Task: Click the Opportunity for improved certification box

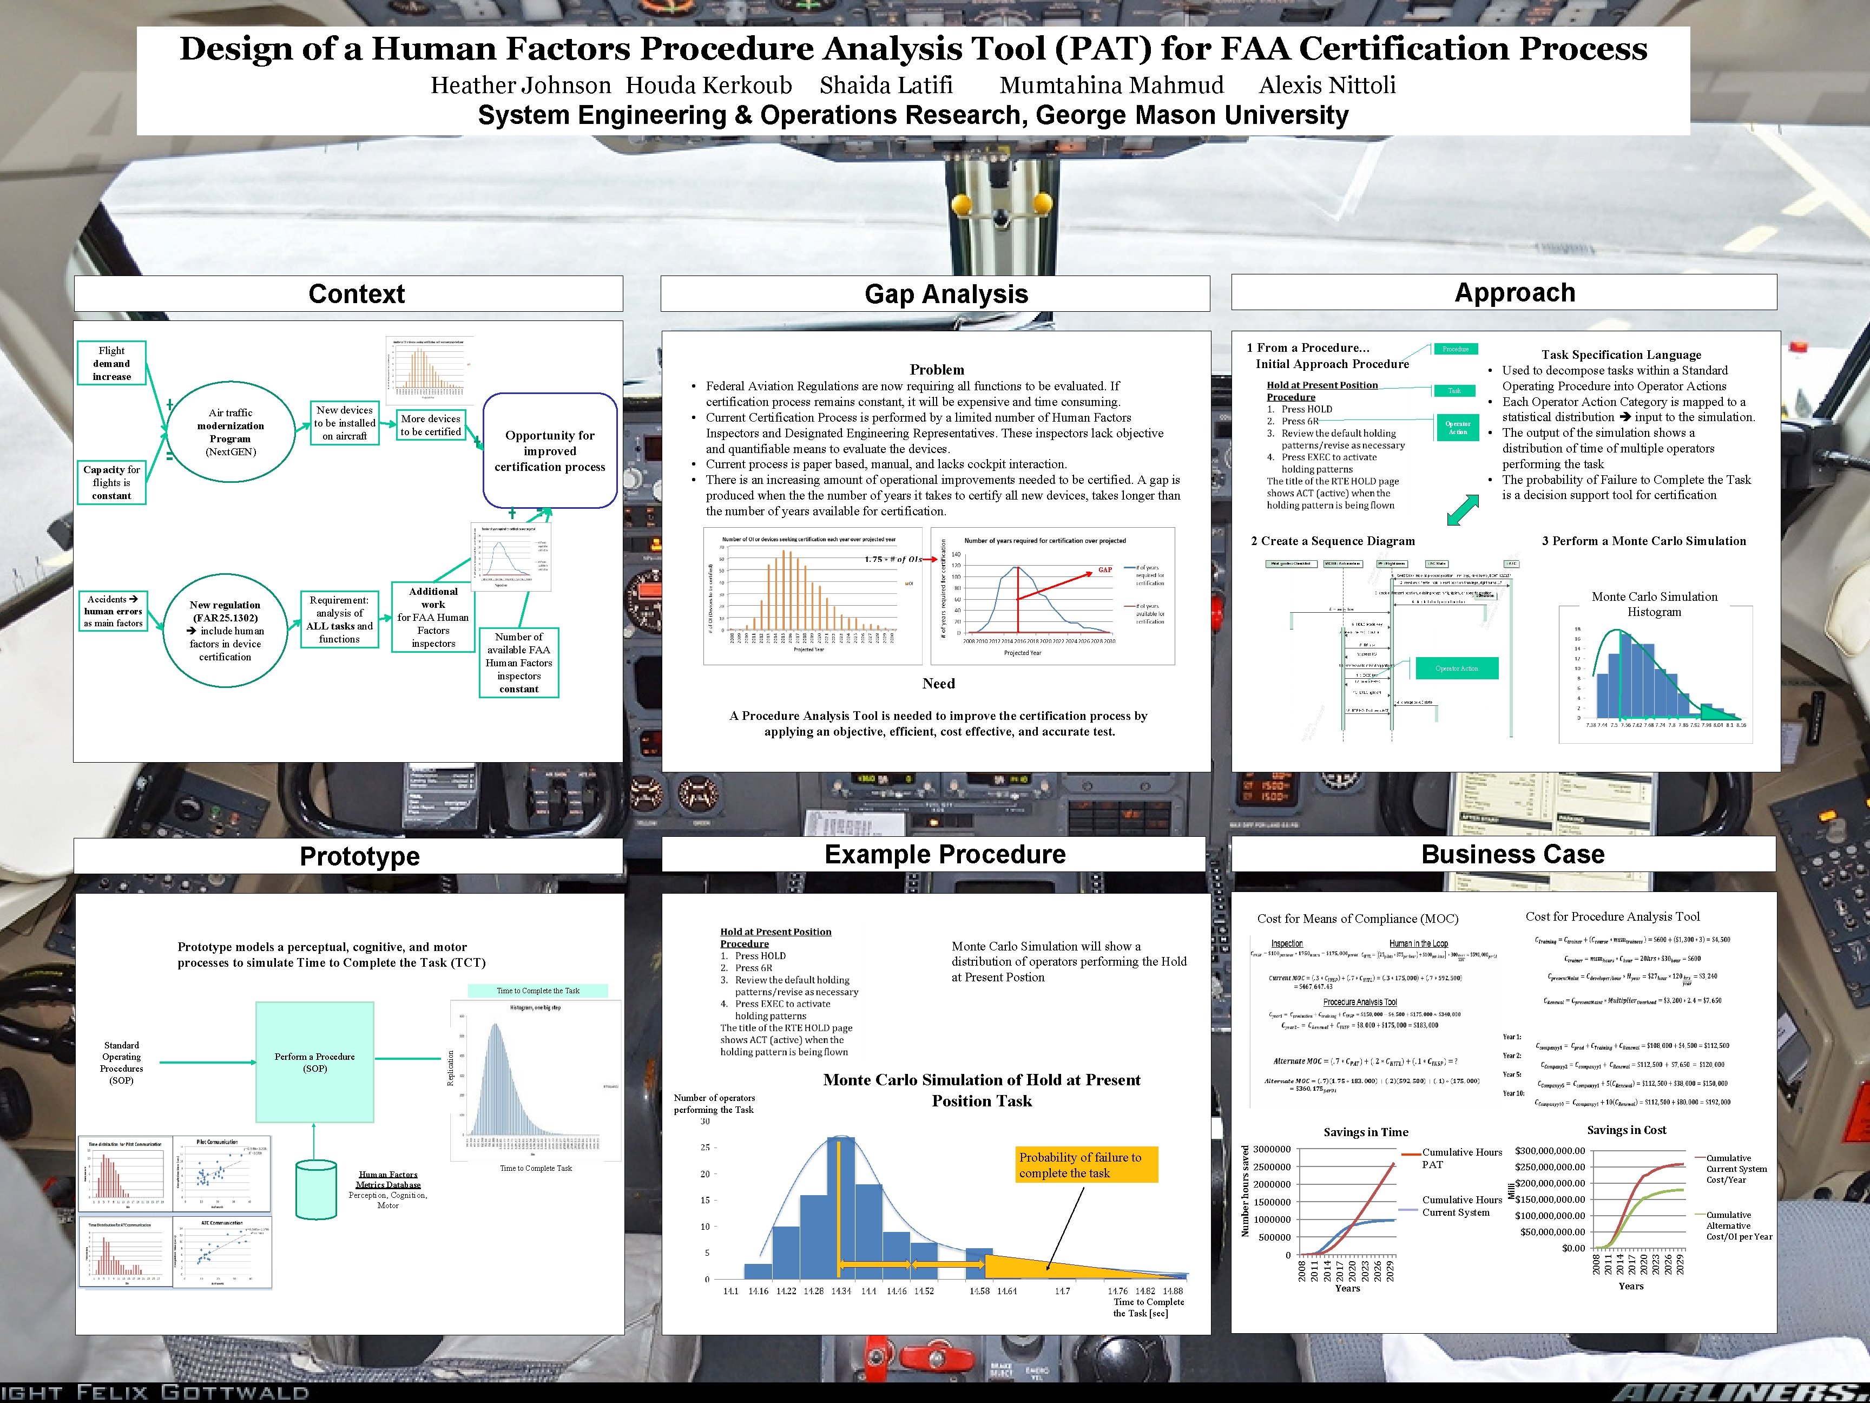Action: [x=550, y=450]
